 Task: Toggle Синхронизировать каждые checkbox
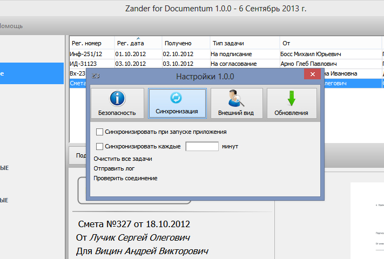click(x=99, y=146)
